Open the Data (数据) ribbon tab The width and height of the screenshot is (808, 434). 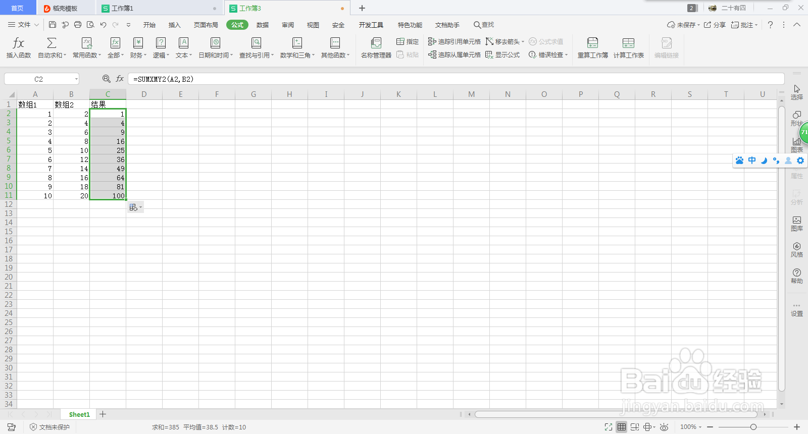[x=262, y=25]
